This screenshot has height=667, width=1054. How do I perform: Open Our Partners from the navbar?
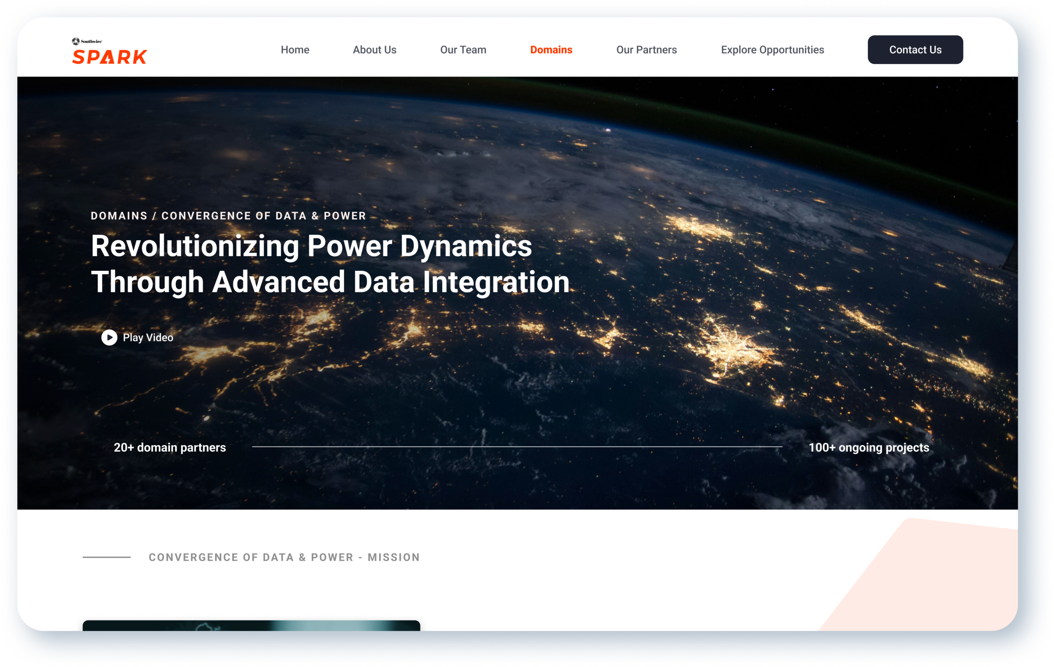click(x=646, y=50)
